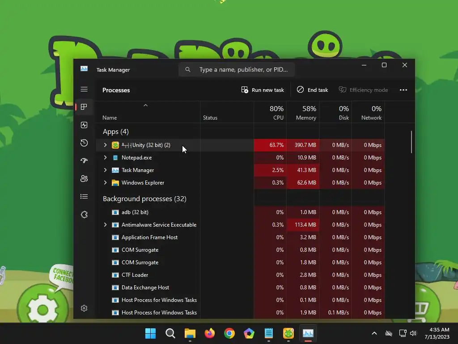Image resolution: width=458 pixels, height=344 pixels.
Task: Select the Application Frame Host row
Action: click(240, 237)
